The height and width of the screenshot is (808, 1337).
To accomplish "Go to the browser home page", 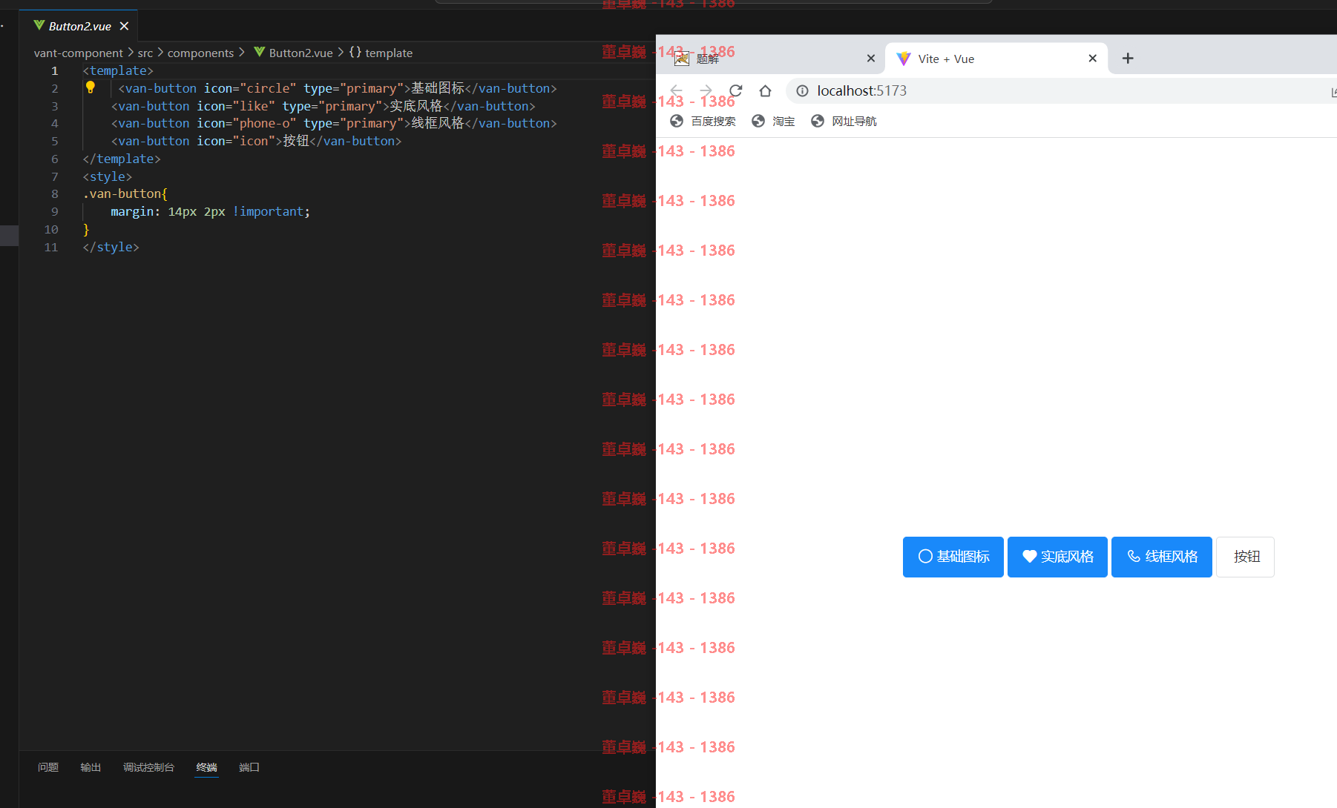I will [765, 90].
